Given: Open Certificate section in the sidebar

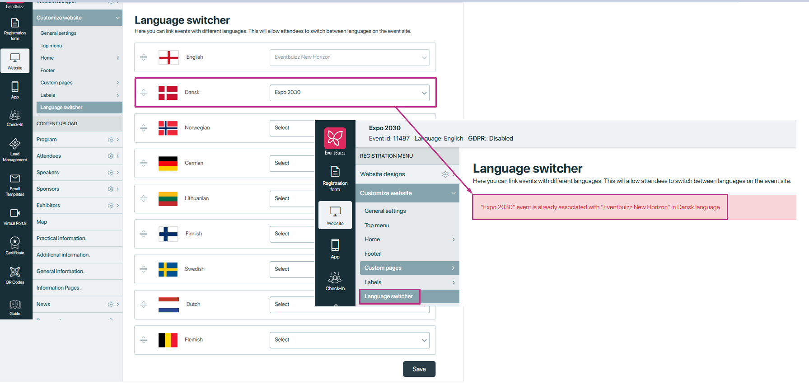Looking at the screenshot, I should click(x=15, y=246).
